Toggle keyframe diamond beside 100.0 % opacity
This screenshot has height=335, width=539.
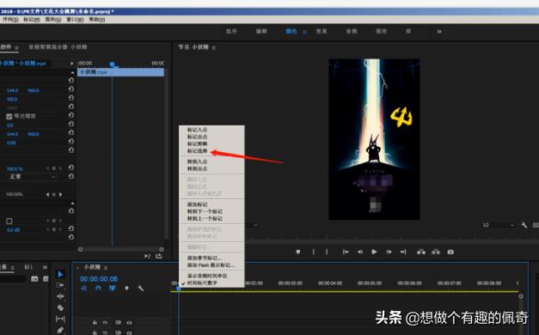pos(53,168)
